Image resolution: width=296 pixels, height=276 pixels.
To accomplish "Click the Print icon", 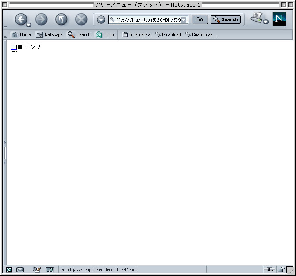I will (x=257, y=17).
